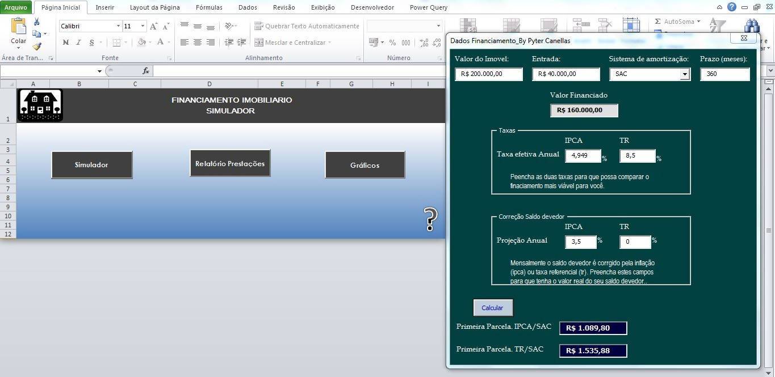Click the Calcular button
This screenshot has height=377, width=775.
coord(493,308)
